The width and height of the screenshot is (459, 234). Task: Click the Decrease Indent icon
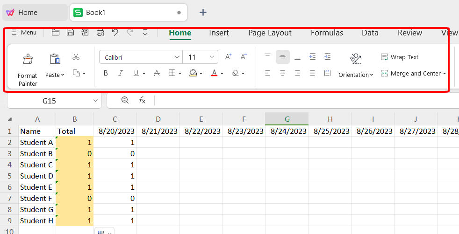point(313,57)
